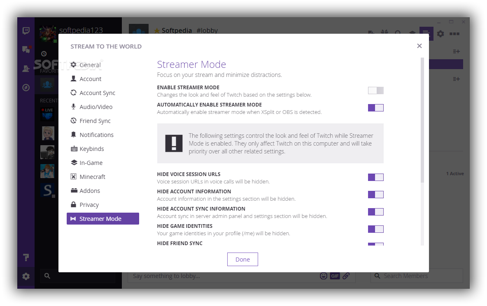Click the lower list-plus icon on right panel
The width and height of the screenshot is (487, 306).
[x=456, y=79]
